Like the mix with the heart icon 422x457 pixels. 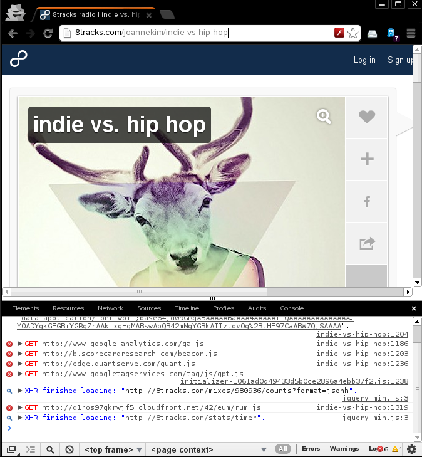click(367, 117)
